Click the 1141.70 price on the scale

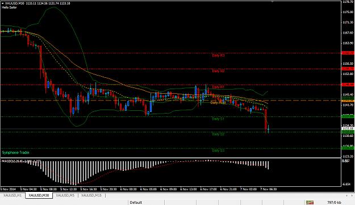pos(348,105)
